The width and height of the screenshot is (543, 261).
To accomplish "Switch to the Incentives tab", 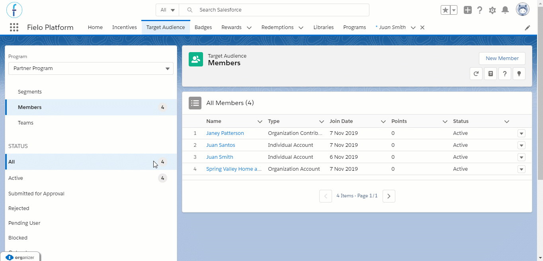I will tap(125, 27).
